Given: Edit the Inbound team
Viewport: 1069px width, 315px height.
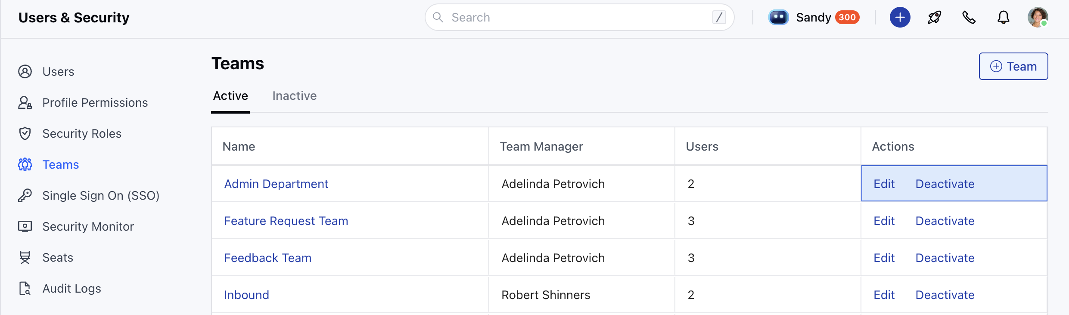Looking at the screenshot, I should (884, 295).
